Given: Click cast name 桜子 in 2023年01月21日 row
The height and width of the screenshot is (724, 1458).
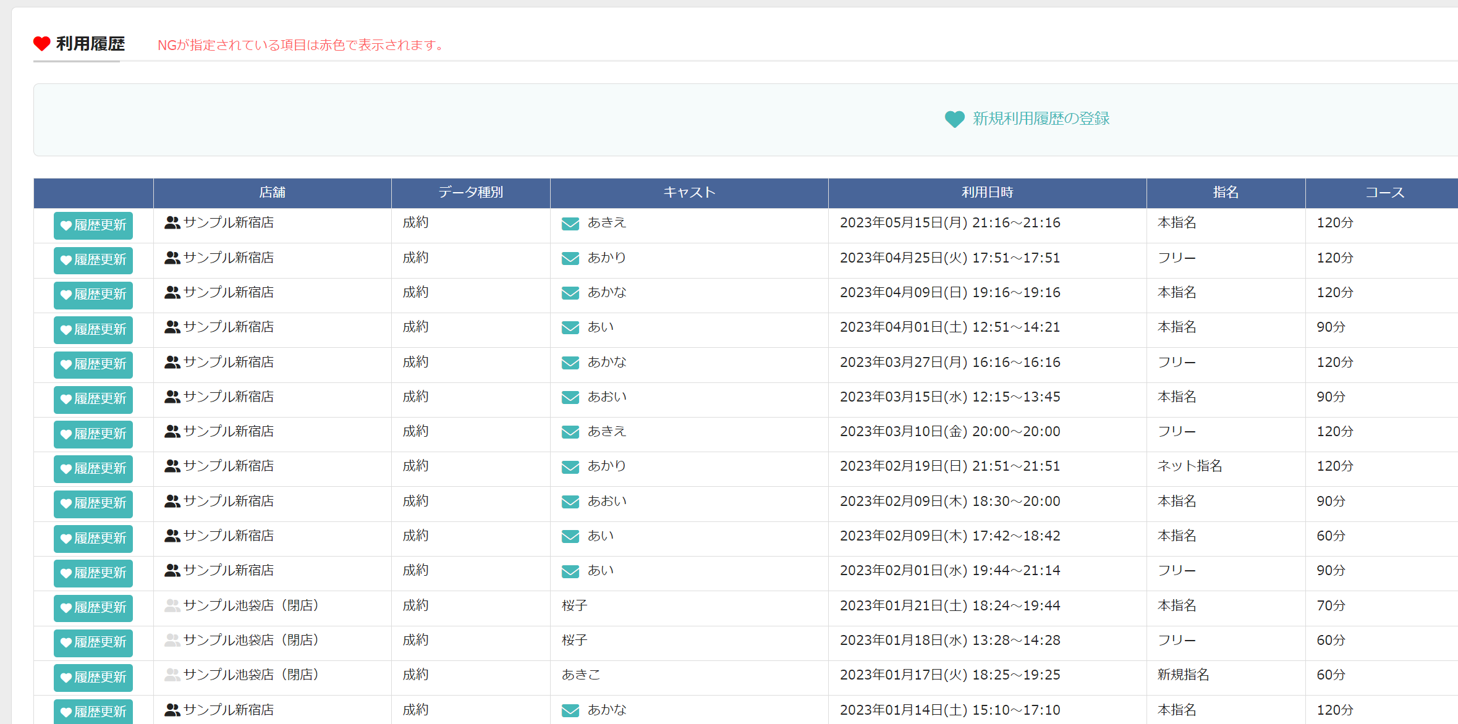Looking at the screenshot, I should 574,605.
